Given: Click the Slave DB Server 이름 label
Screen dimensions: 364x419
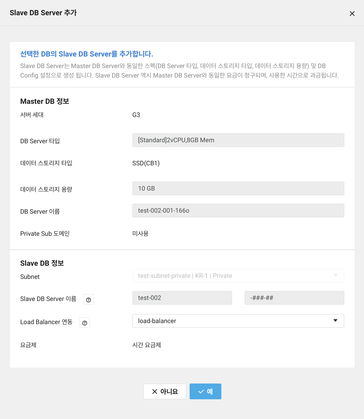Looking at the screenshot, I should [x=48, y=299].
